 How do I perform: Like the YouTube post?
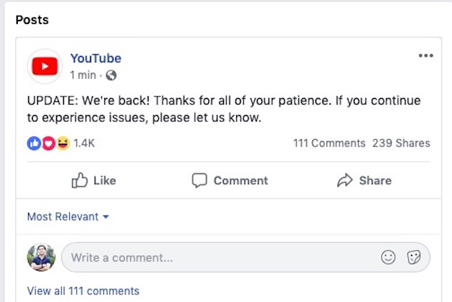tap(94, 181)
